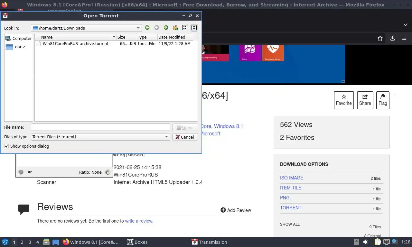Open the tray volume speaker icon
Viewport: 412px width, 247px height.
[x=366, y=242]
